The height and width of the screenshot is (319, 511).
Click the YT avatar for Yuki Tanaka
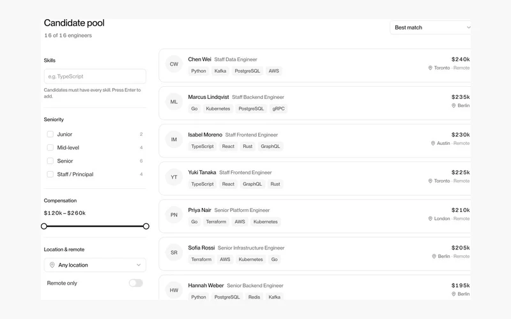[174, 177]
